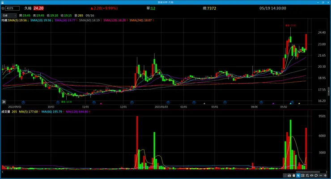Image resolution: width=331 pixels, height=179 pixels.
Task: Click the SMA(60) 18.19 label
Action: (x=90, y=21)
